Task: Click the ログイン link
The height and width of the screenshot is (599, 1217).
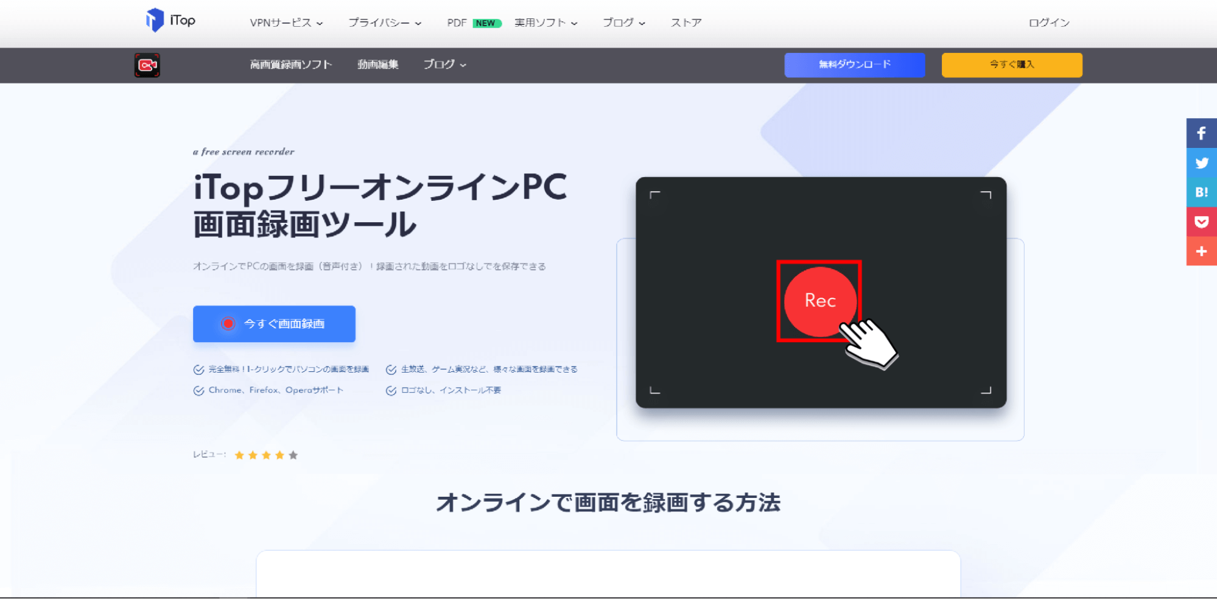Action: tap(1049, 23)
